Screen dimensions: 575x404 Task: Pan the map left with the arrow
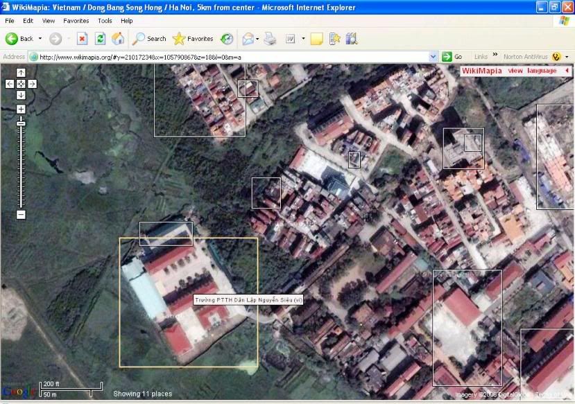[x=10, y=84]
